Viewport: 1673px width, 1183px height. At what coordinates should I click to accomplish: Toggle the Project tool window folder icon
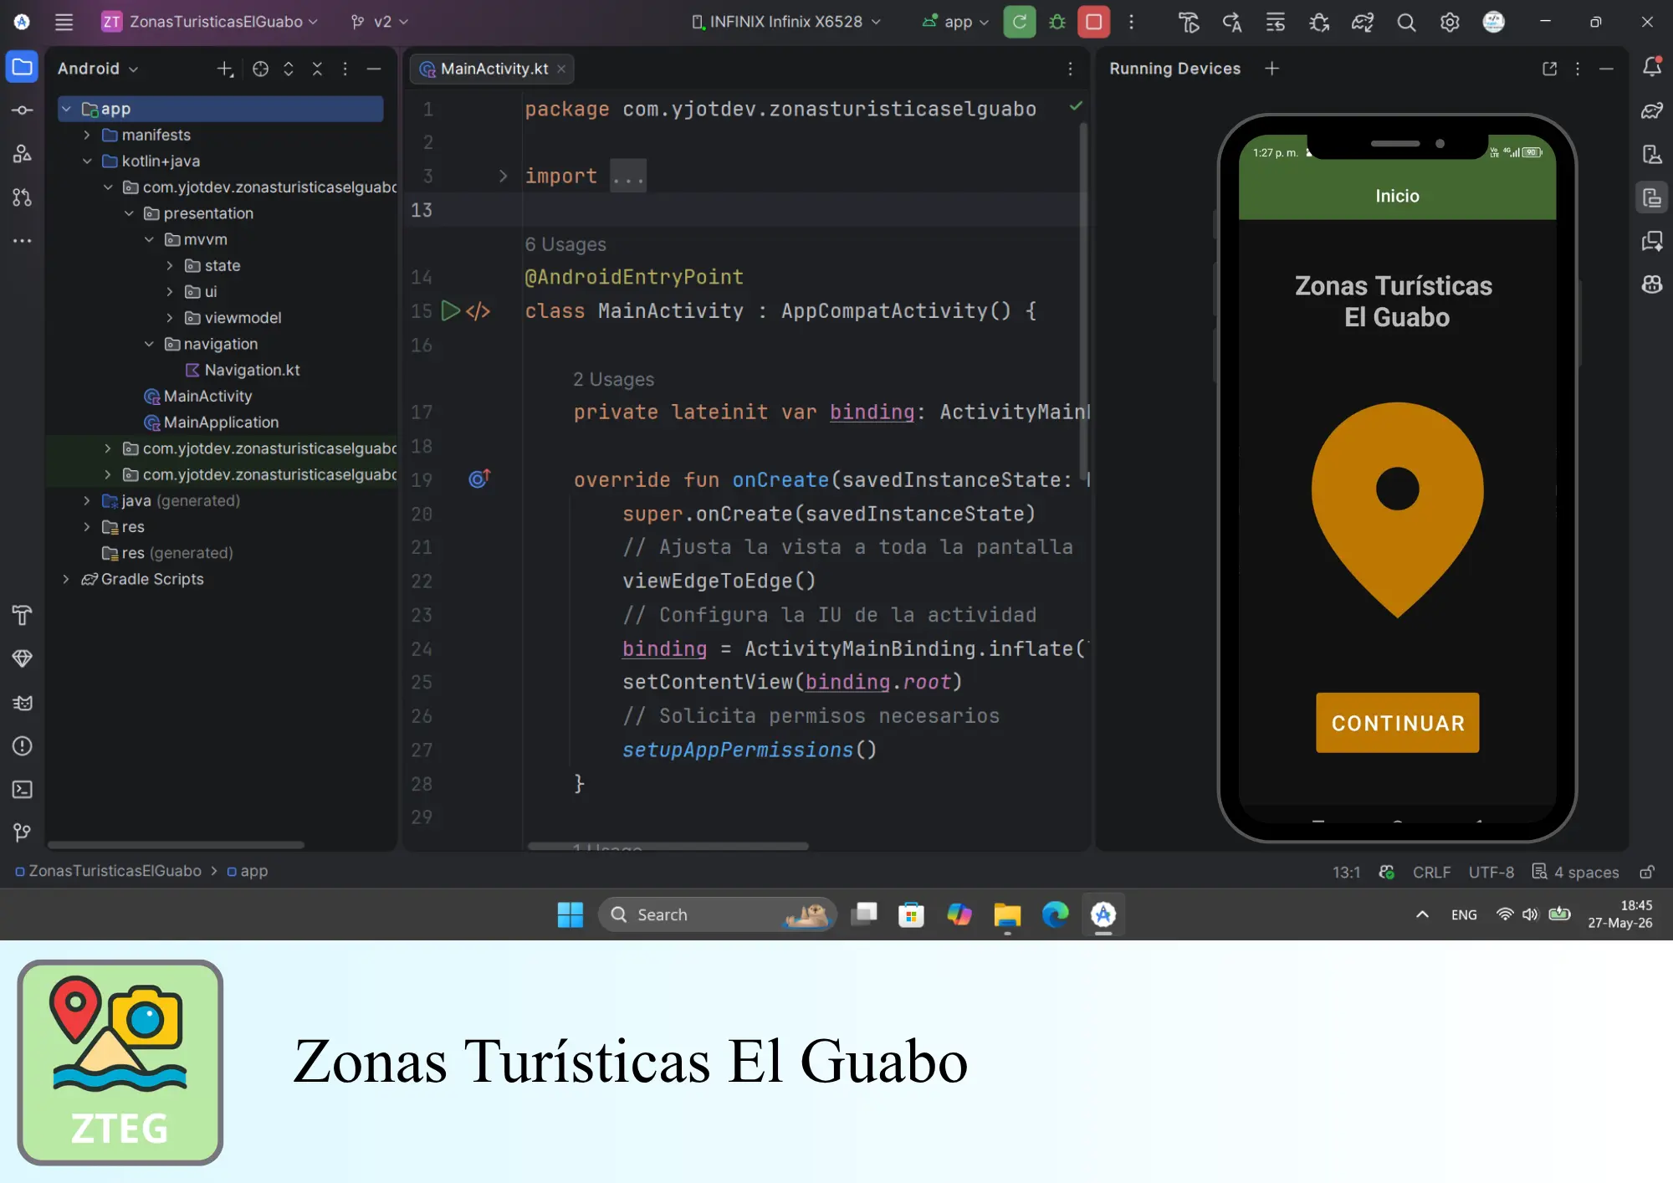tap(23, 67)
